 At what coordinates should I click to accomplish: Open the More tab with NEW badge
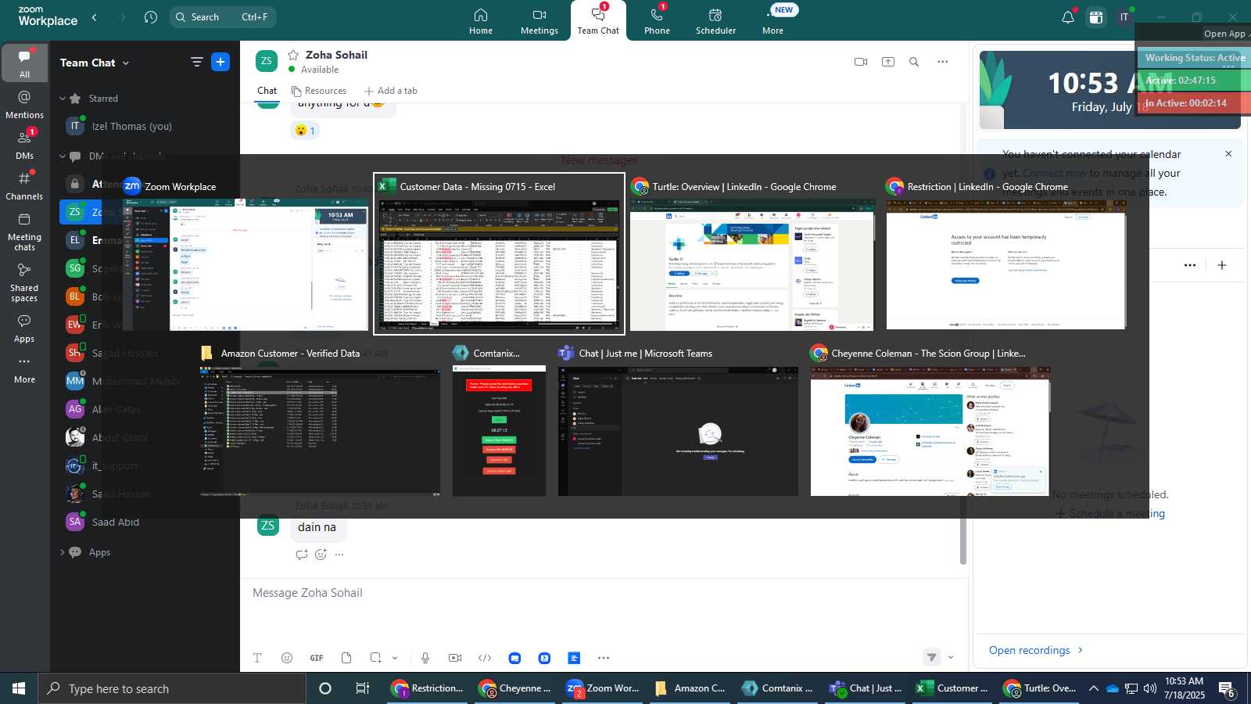[773, 21]
